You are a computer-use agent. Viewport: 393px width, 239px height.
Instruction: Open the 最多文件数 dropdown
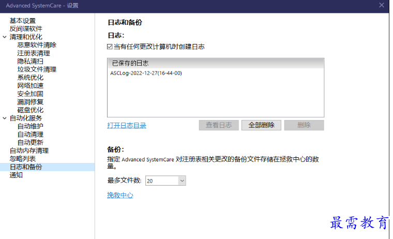pos(165,181)
